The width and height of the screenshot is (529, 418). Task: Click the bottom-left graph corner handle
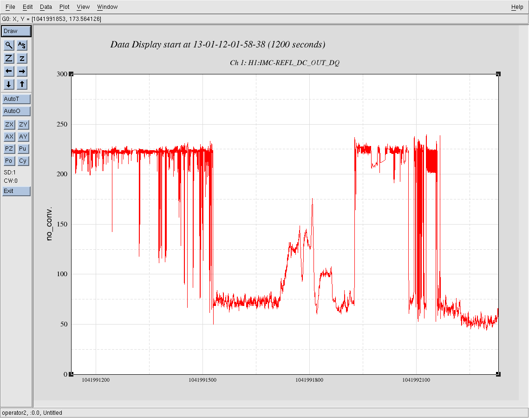pyautogui.click(x=71, y=374)
